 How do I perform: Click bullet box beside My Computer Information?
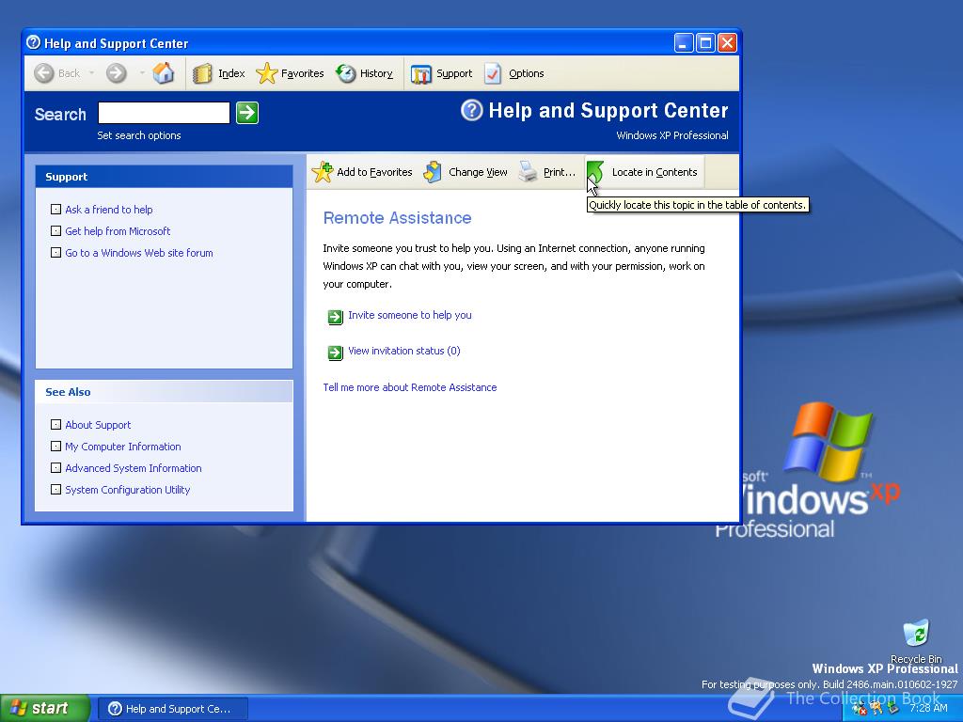coord(55,447)
